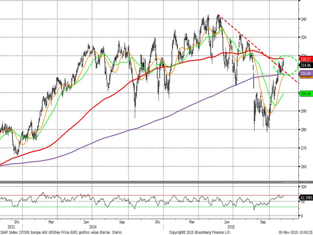Click the 330 price axis label
The image size is (313, 235).
pos(304,37)
